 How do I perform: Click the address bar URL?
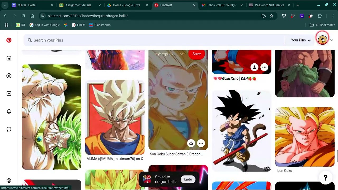click(88, 16)
